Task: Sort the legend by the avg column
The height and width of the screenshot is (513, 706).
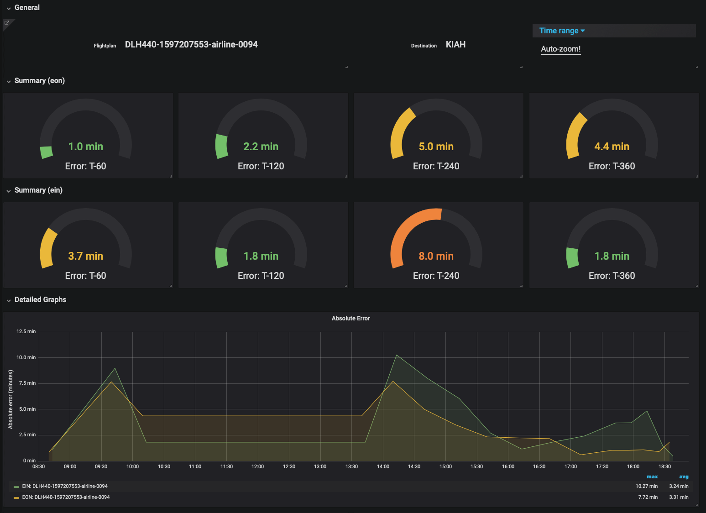Action: [684, 476]
